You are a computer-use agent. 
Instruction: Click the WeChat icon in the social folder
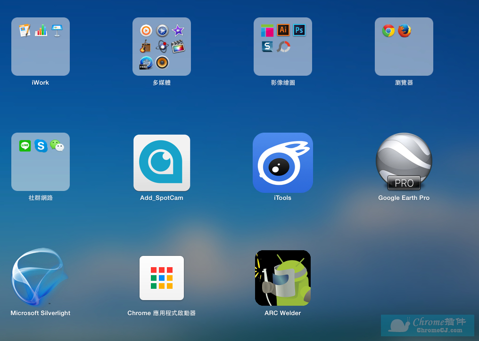coord(57,146)
